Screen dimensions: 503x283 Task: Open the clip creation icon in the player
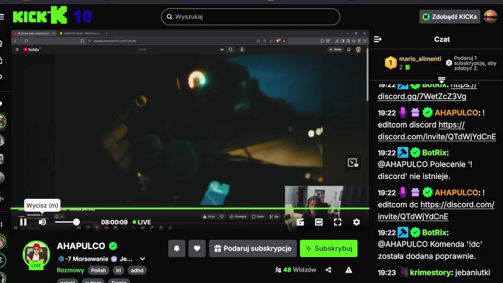(300, 222)
